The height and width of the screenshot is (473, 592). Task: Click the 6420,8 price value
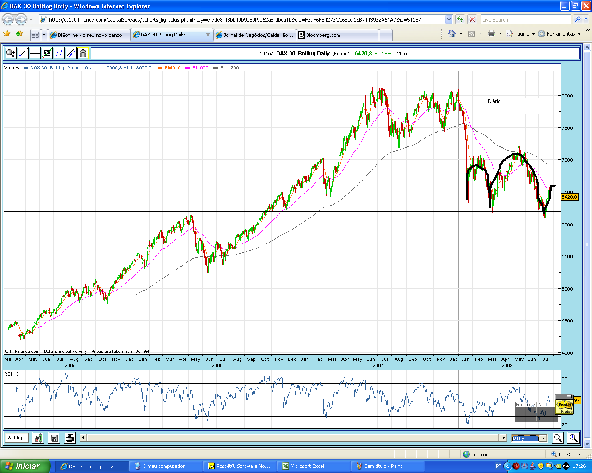coord(363,54)
